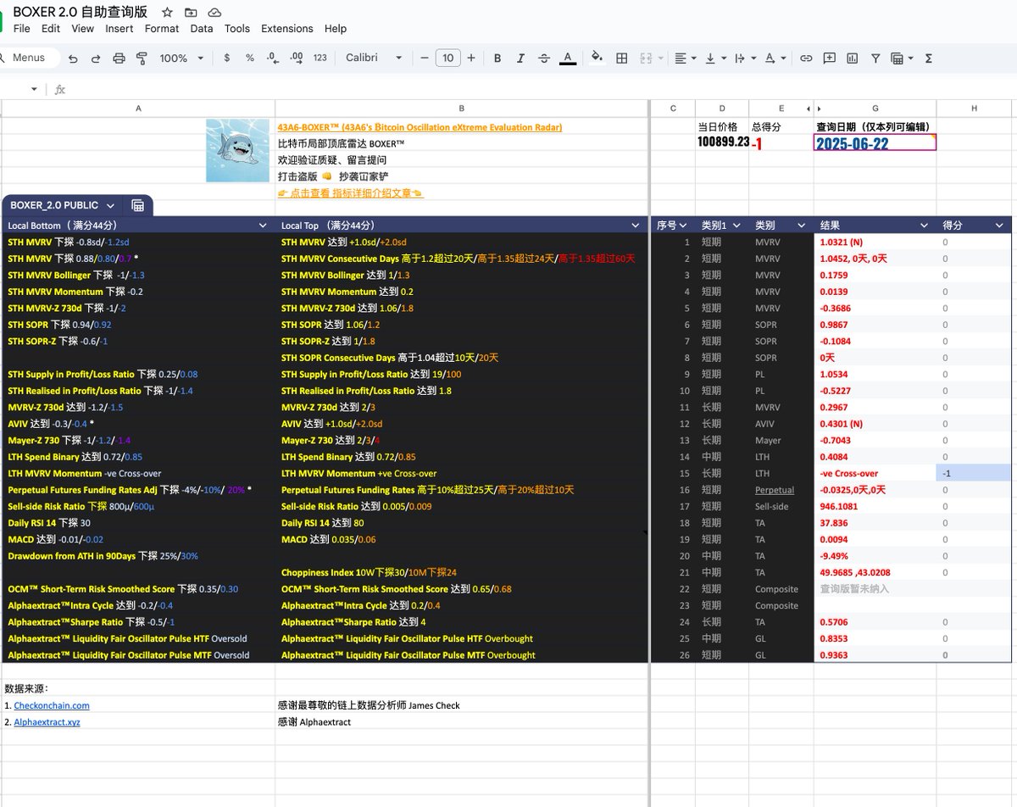Insert a chart
This screenshot has width=1017, height=807.
852,58
